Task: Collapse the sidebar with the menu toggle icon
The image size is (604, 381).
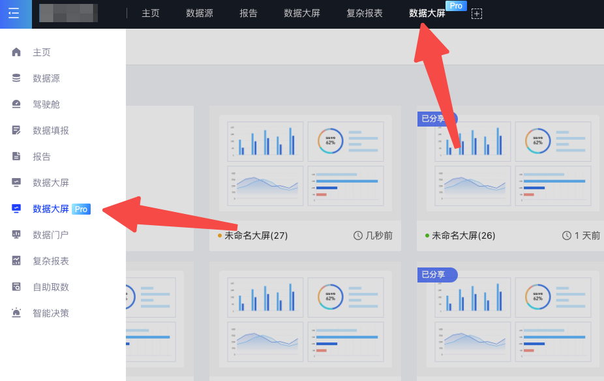Action: pos(14,13)
